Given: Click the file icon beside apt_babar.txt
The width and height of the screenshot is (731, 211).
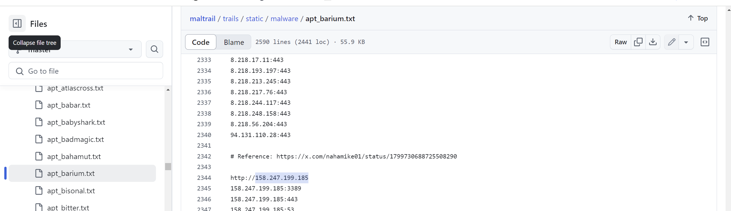Looking at the screenshot, I should [x=39, y=105].
